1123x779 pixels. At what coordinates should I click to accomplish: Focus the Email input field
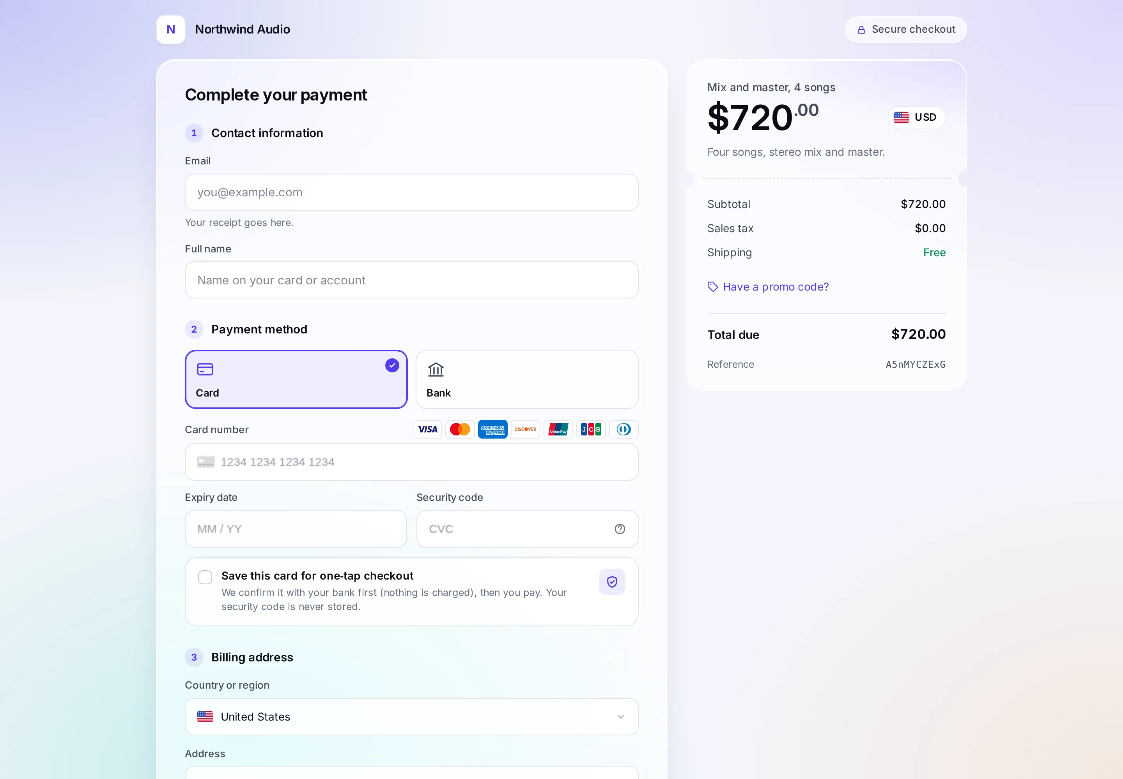411,193
